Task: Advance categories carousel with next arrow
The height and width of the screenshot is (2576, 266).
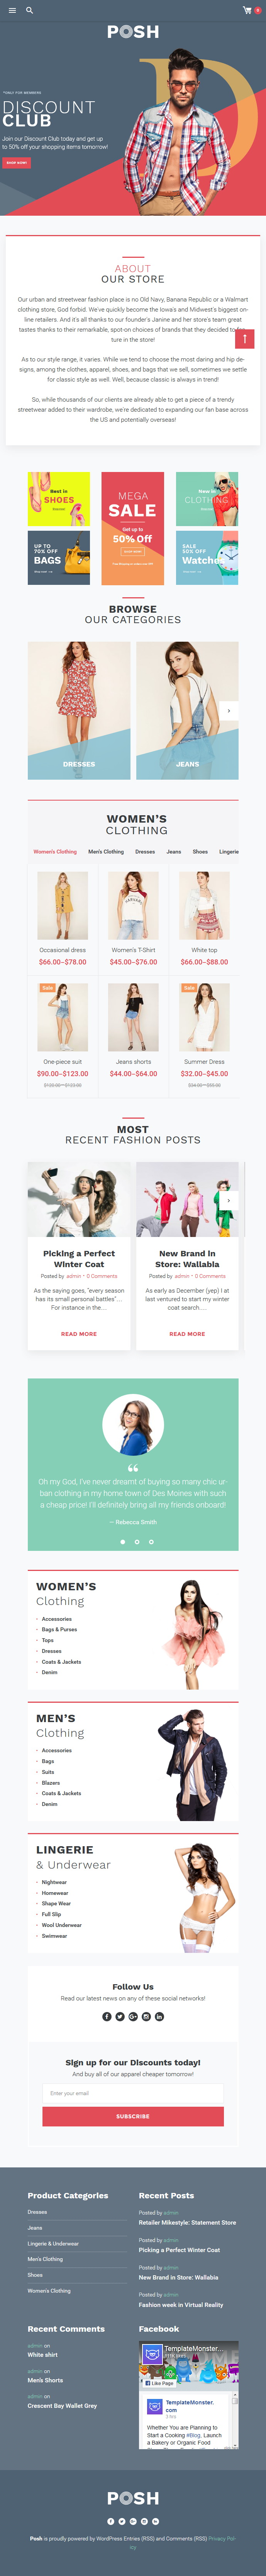Action: point(229,711)
